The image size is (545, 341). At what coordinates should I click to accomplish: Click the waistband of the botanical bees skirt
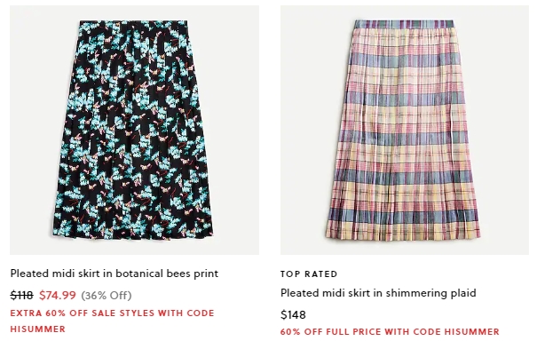(x=133, y=23)
